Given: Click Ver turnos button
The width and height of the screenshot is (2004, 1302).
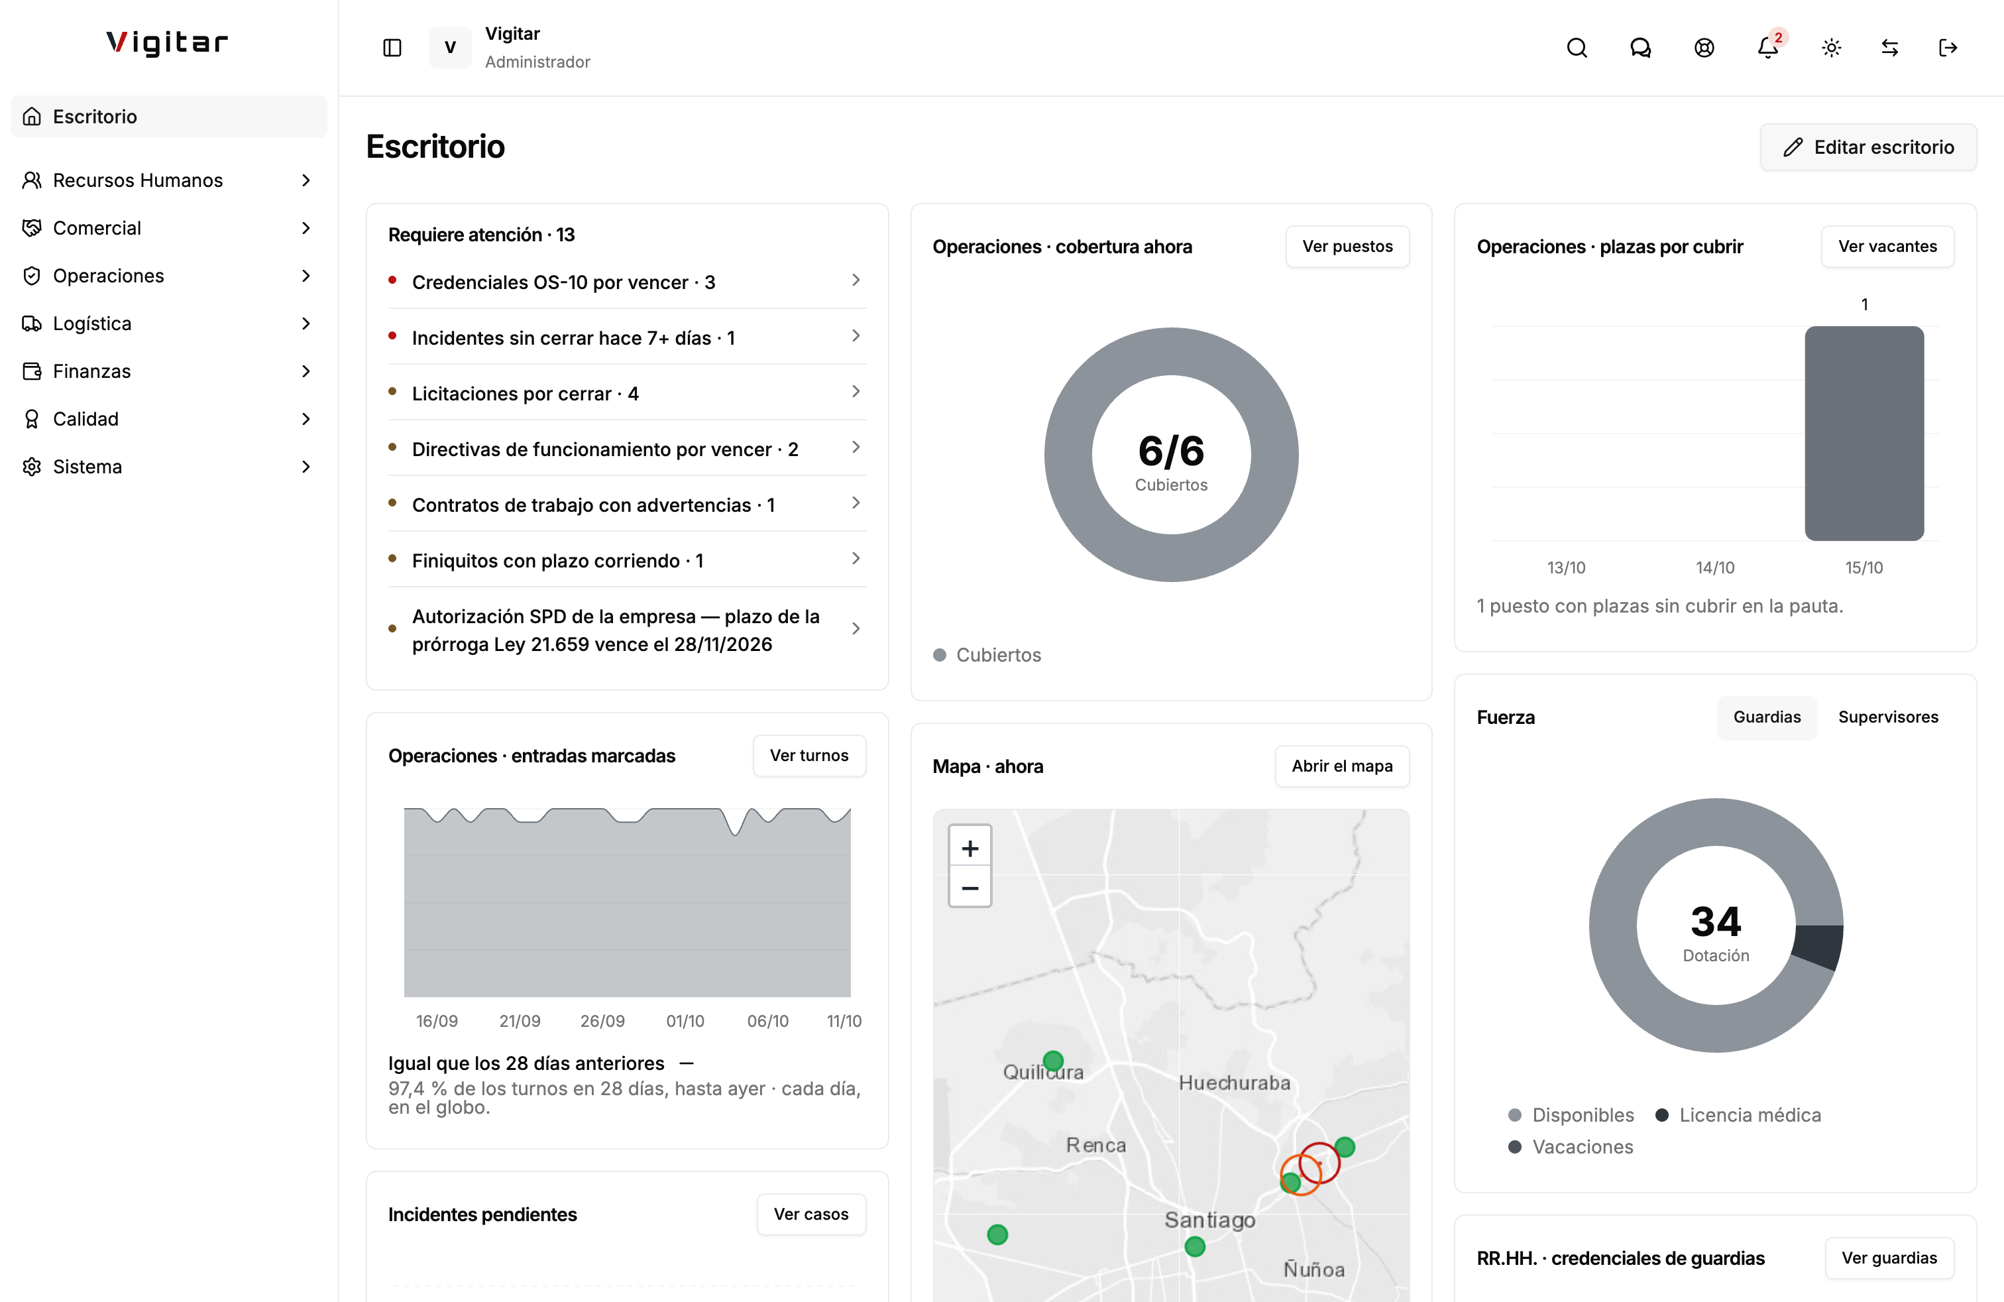Looking at the screenshot, I should pyautogui.click(x=808, y=756).
